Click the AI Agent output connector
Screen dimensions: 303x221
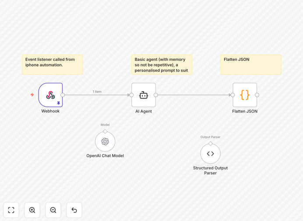coord(156,95)
